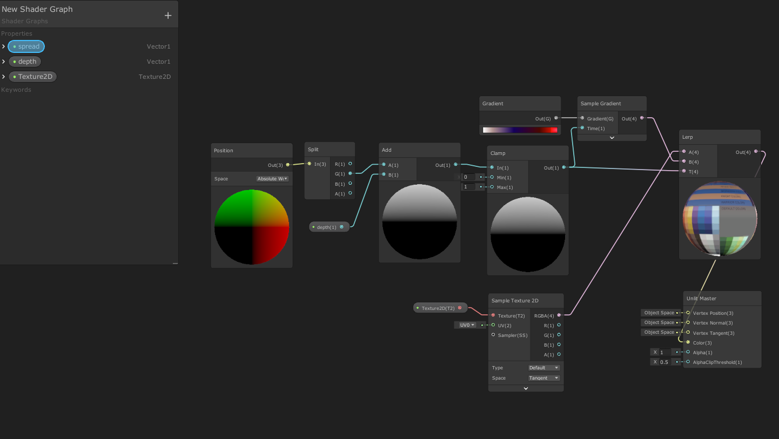This screenshot has height=439, width=779.
Task: Click the T(4) input port on the Lerp node
Action: [x=684, y=171]
